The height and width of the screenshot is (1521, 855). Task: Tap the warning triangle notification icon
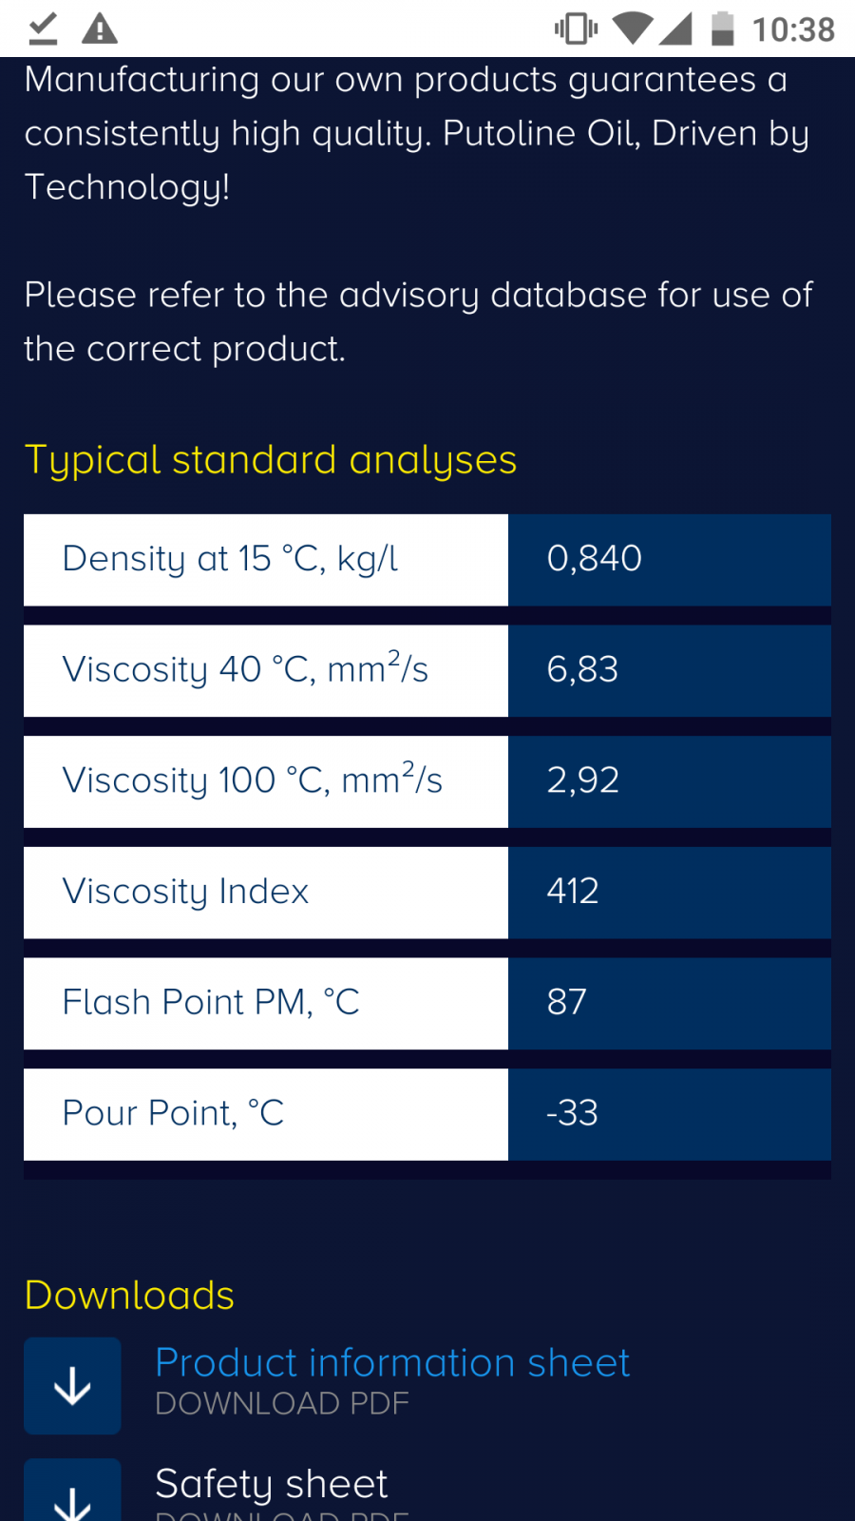click(x=100, y=29)
